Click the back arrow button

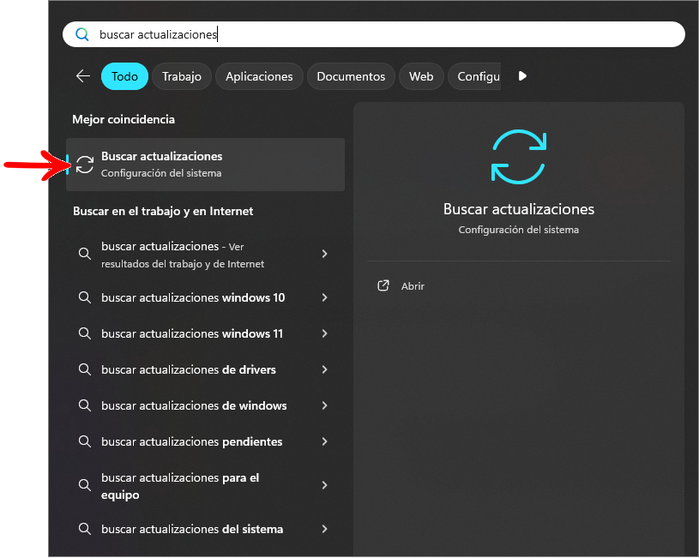(83, 76)
